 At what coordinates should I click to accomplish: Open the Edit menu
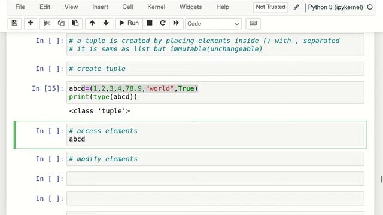click(x=45, y=7)
